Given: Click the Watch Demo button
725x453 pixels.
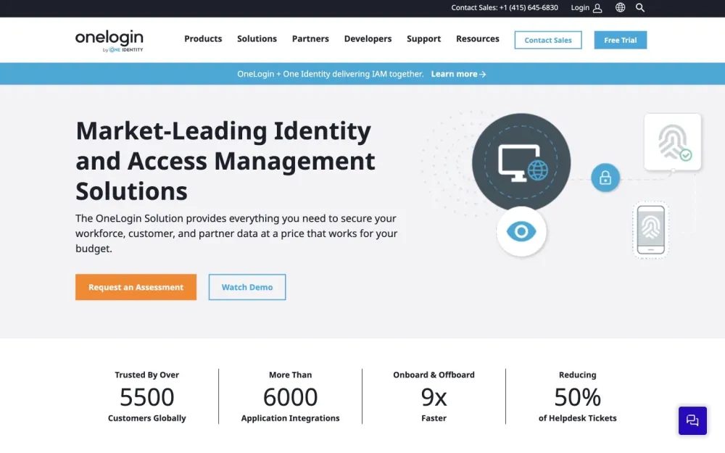Looking at the screenshot, I should click(246, 287).
